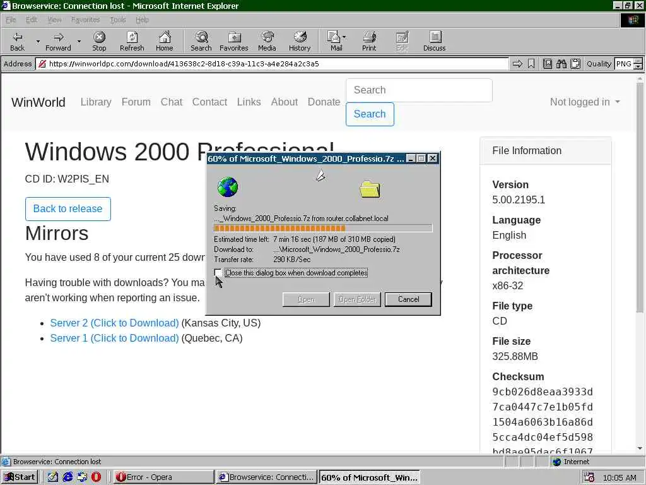Click the WinWorld site logo text

click(38, 102)
